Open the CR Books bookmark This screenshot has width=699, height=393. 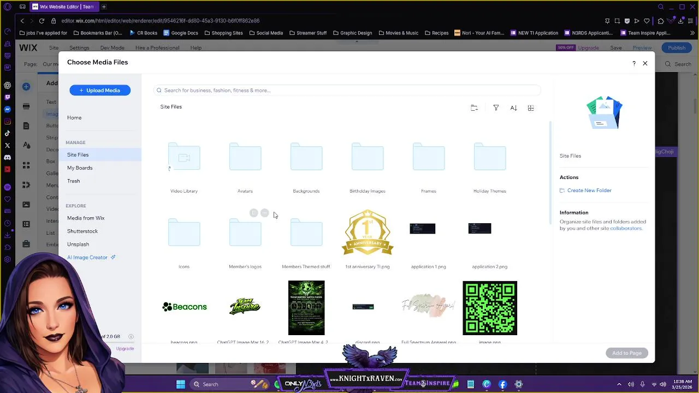pyautogui.click(x=143, y=33)
